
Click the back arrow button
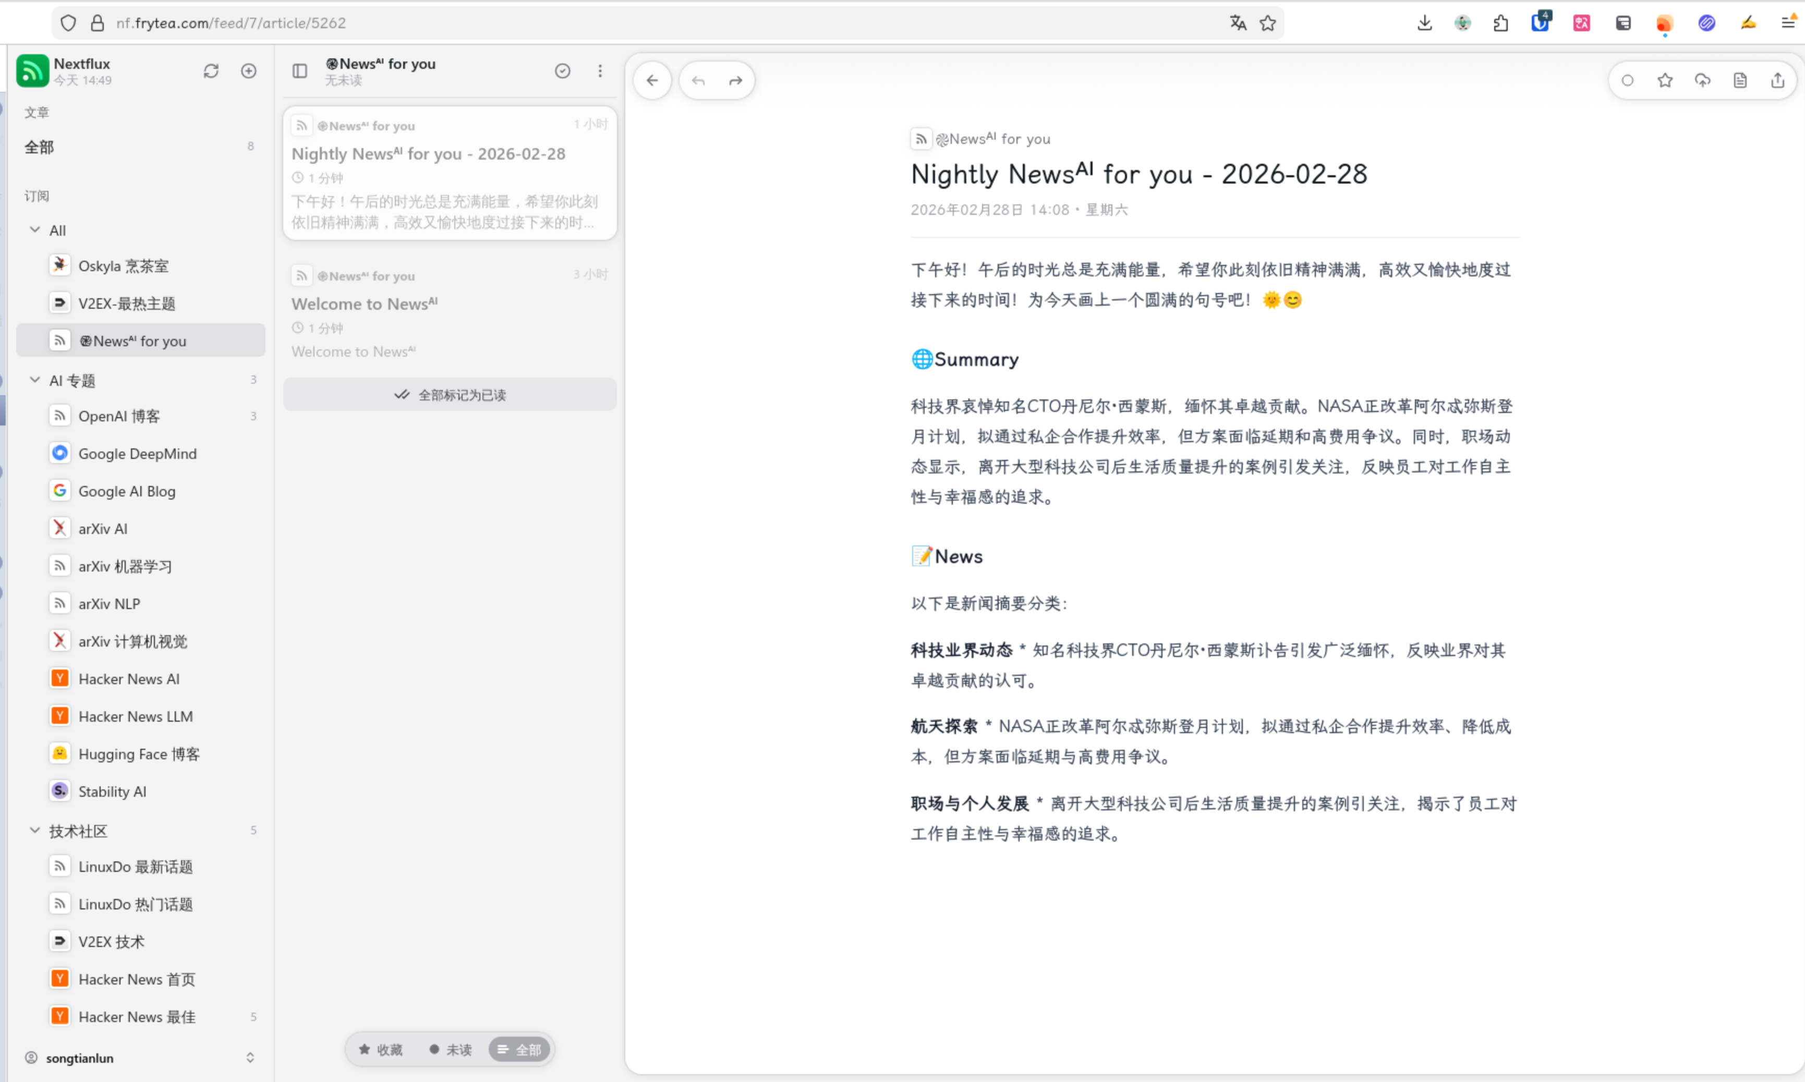[652, 80]
